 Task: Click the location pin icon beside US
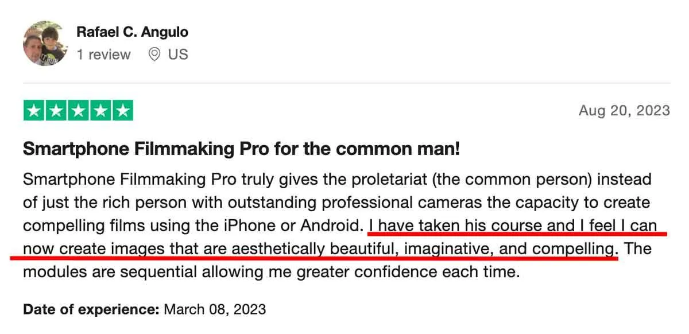[154, 55]
